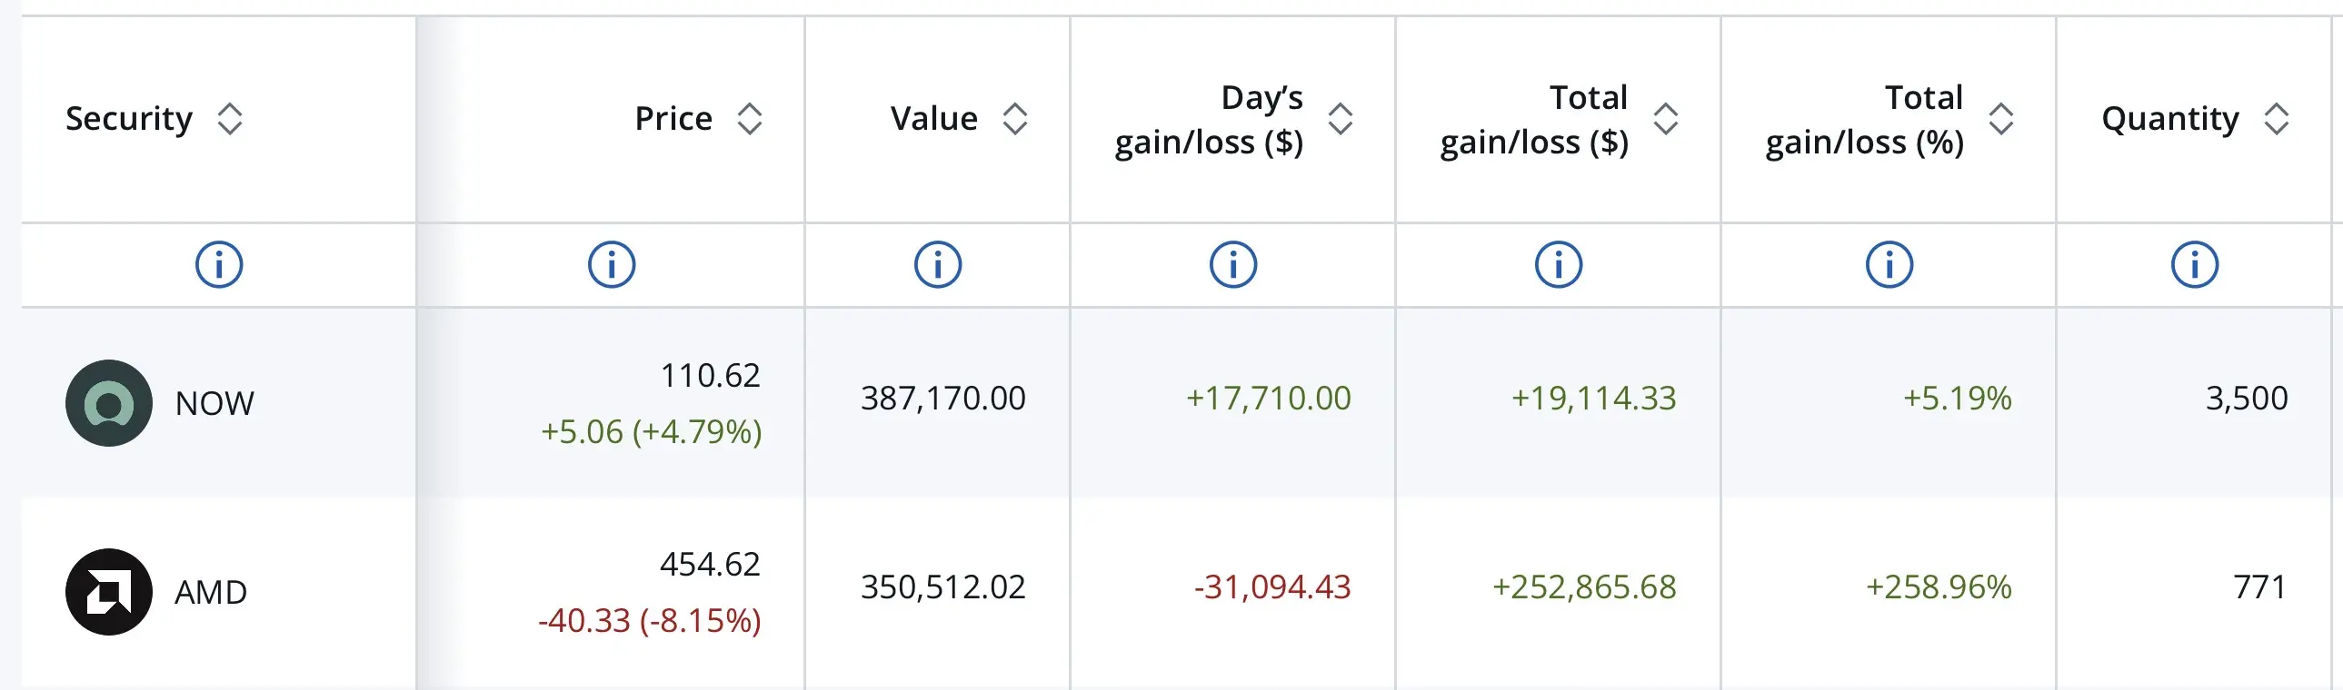
Task: Click the AMD company logo
Action: (109, 592)
